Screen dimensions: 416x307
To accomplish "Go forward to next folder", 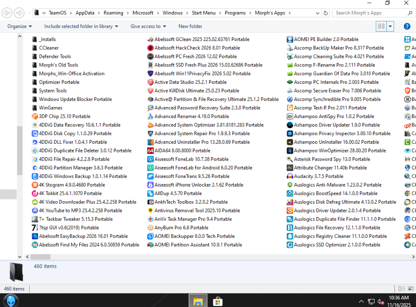I will [19, 13].
